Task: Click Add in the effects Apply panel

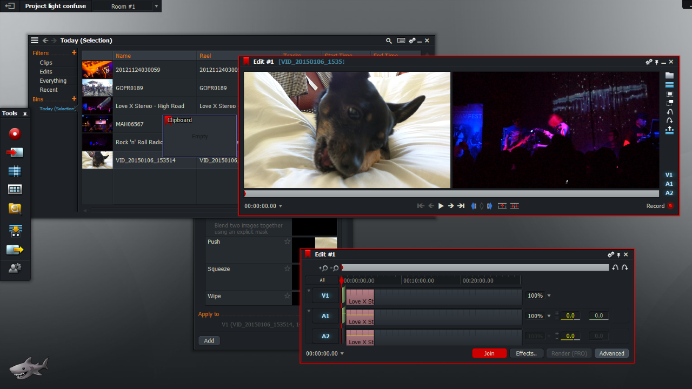Action: 209,340
